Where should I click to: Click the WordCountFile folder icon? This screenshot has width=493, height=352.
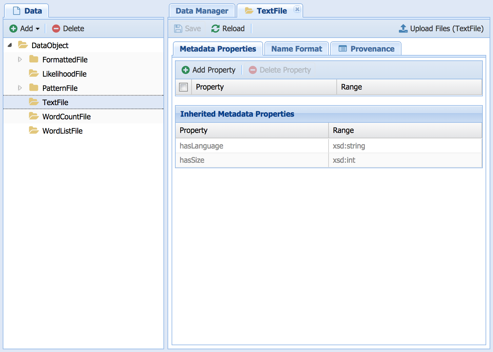click(34, 116)
